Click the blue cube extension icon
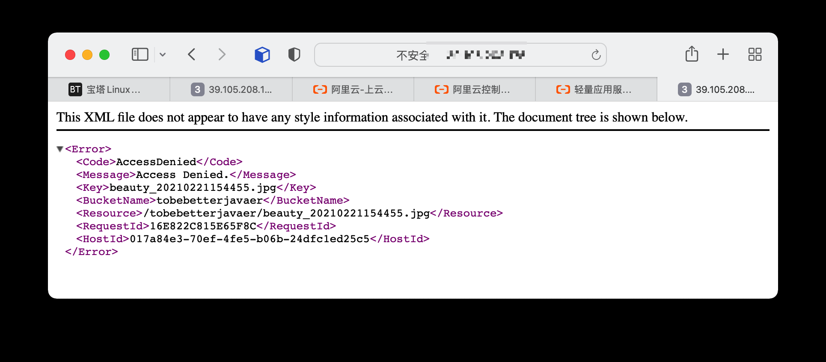Viewport: 826px width, 362px height. pos(262,54)
